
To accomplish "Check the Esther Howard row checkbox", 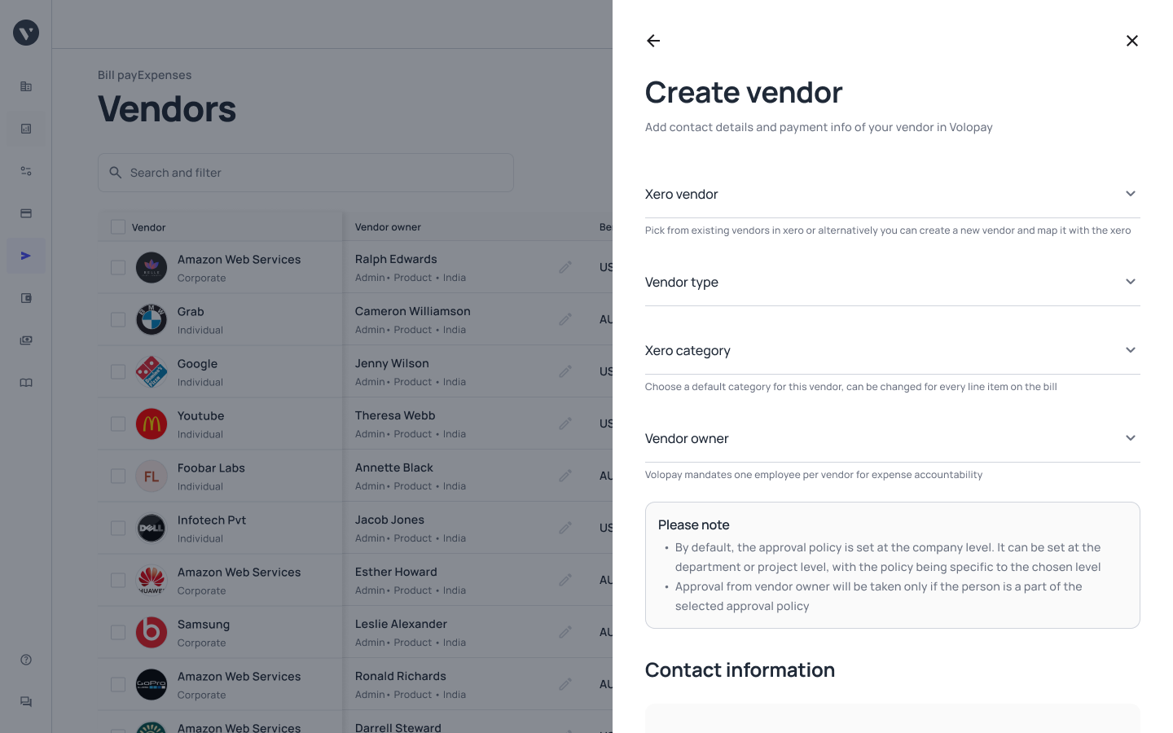I will [x=118, y=580].
